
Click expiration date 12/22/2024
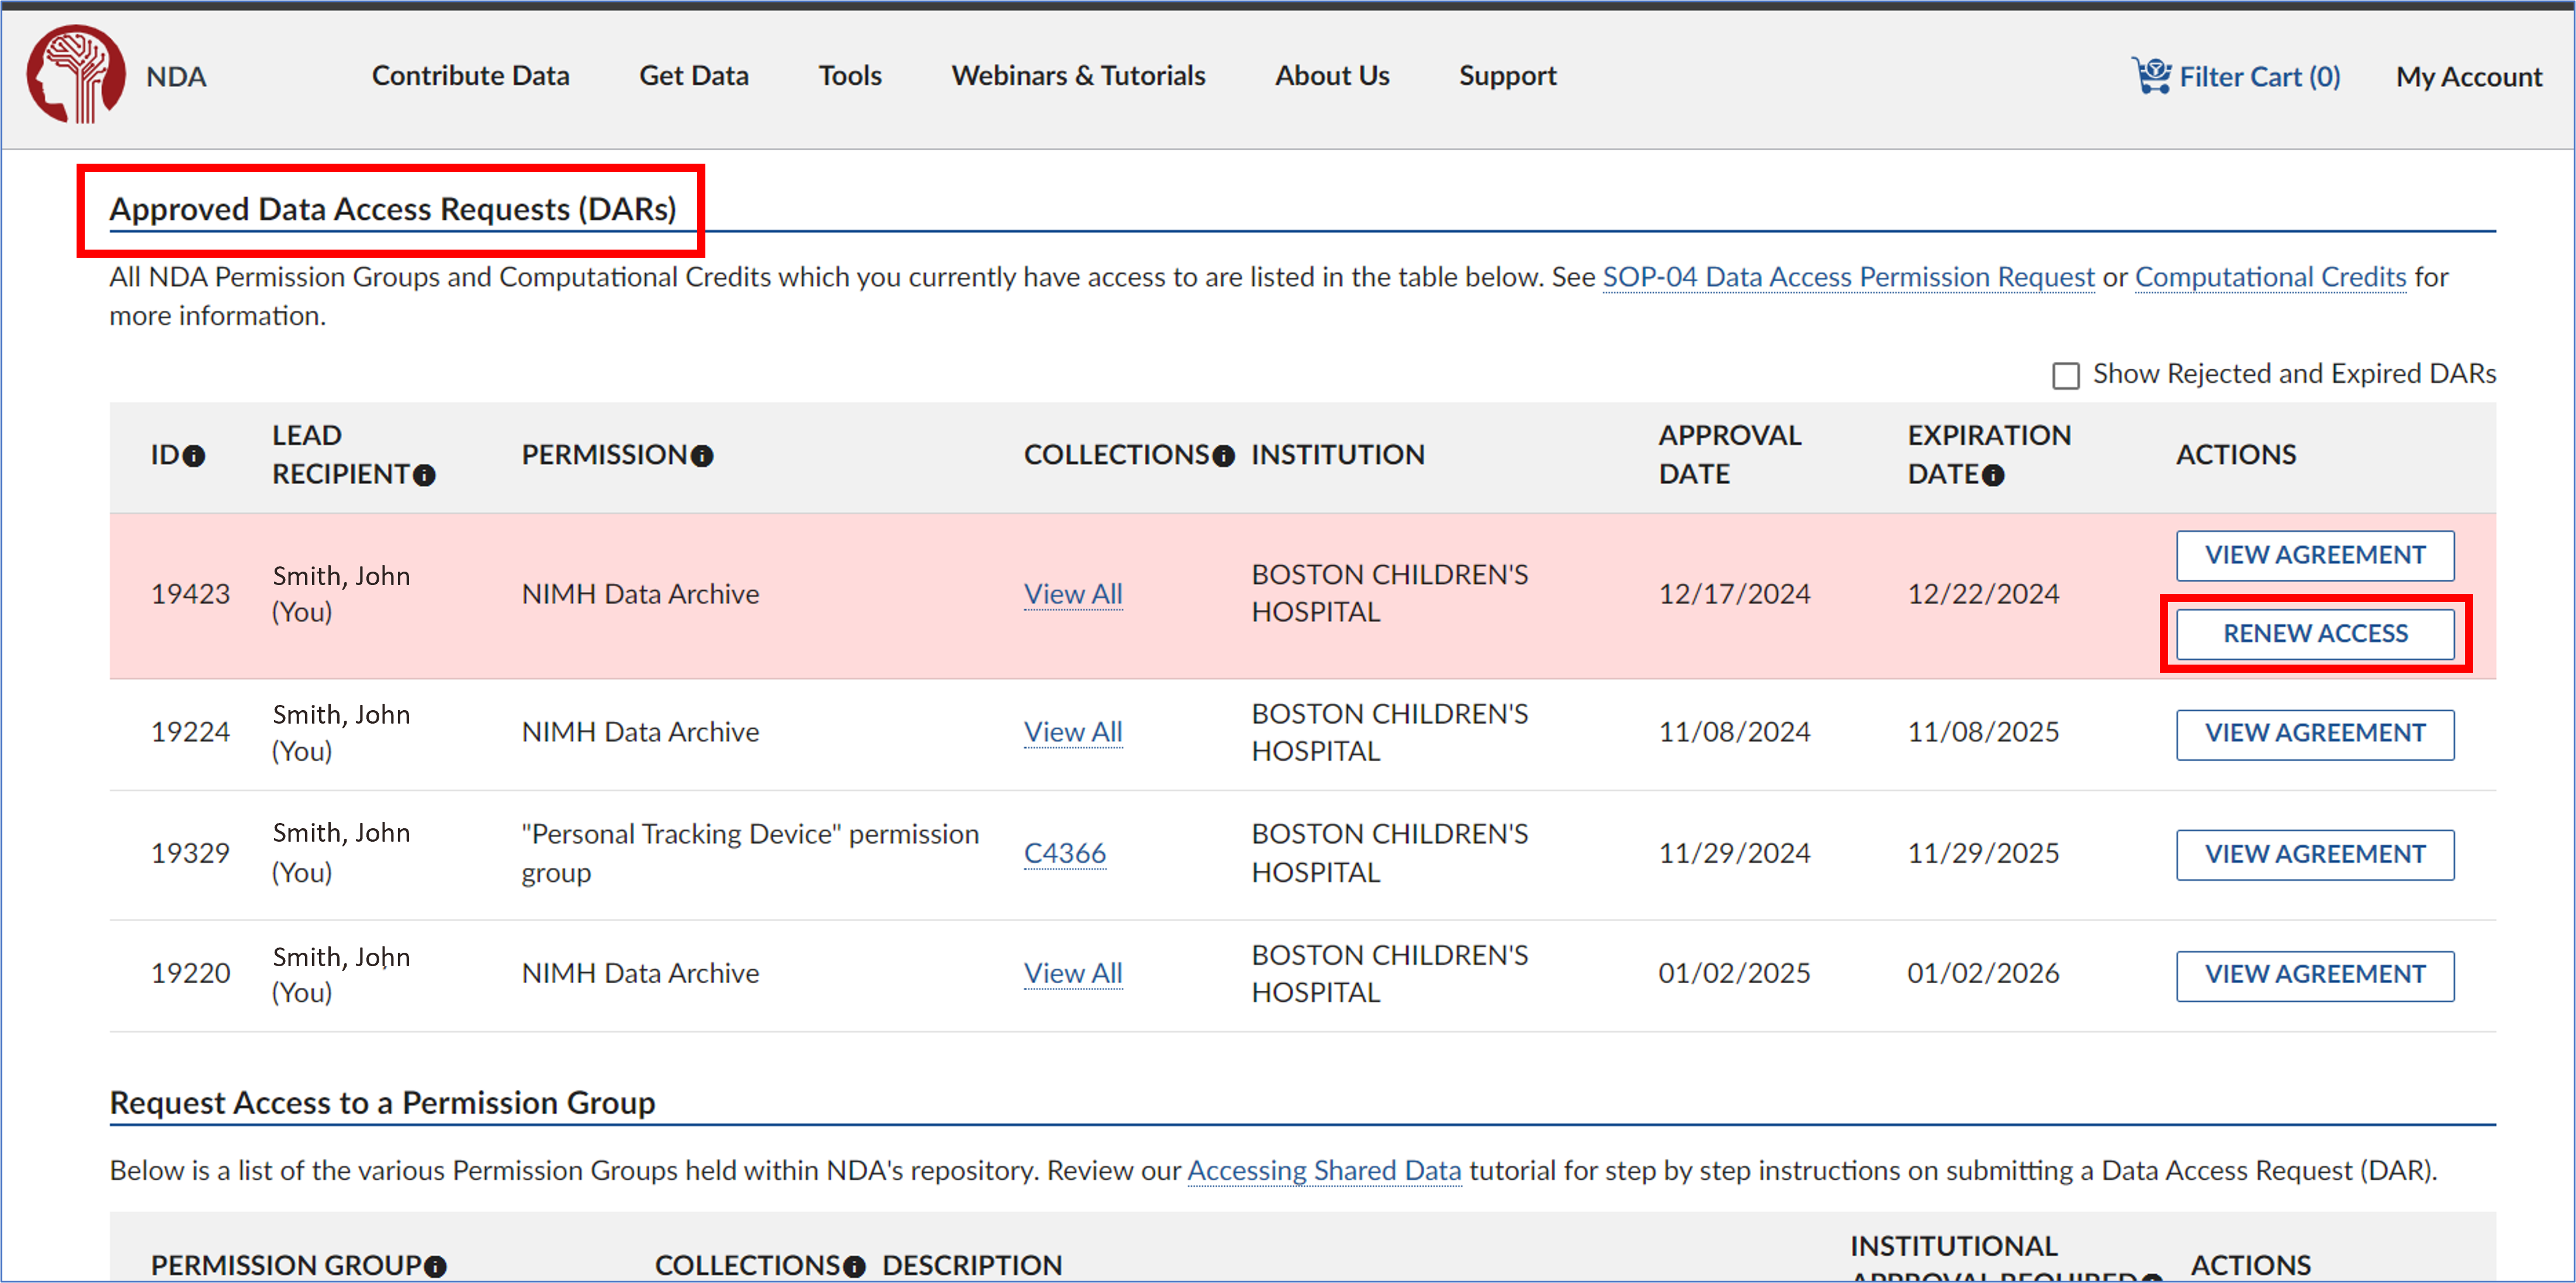point(1982,594)
